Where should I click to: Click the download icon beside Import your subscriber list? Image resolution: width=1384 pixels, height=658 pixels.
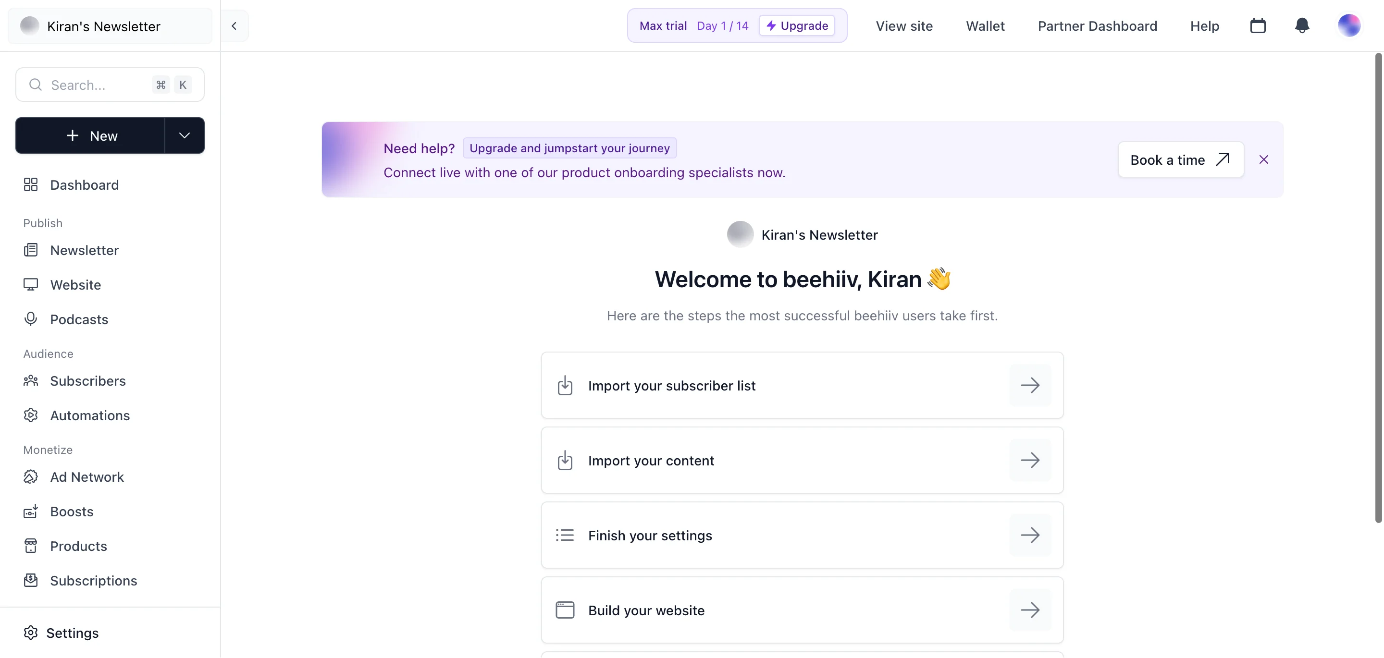[x=565, y=385]
